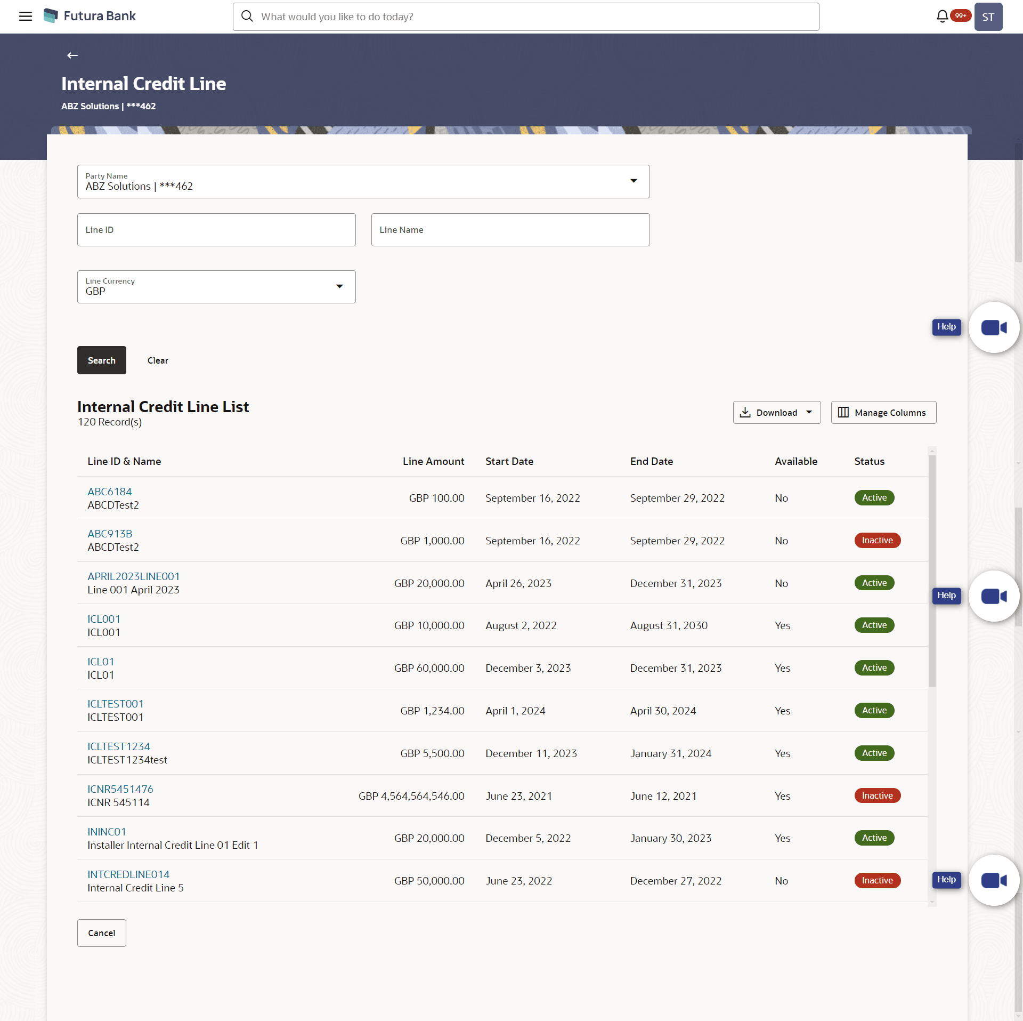Open the Line Currency dropdown

[x=339, y=286]
